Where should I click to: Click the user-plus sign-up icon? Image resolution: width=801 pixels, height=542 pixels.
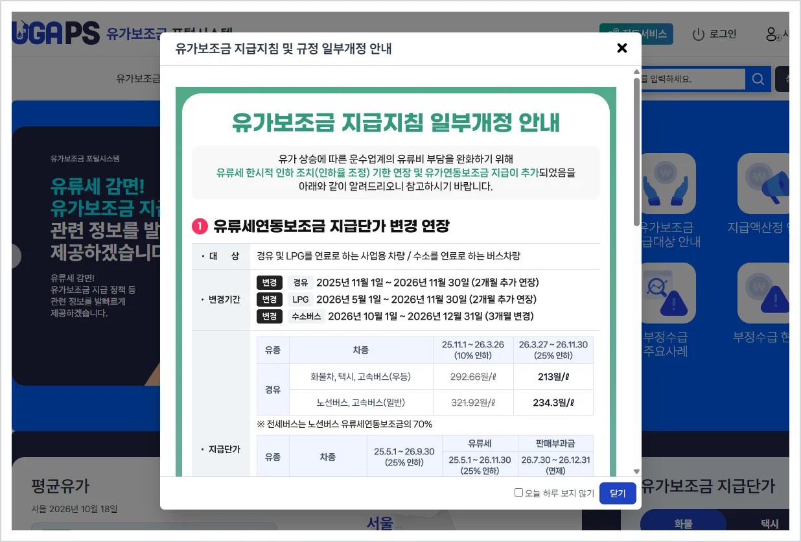(x=772, y=34)
